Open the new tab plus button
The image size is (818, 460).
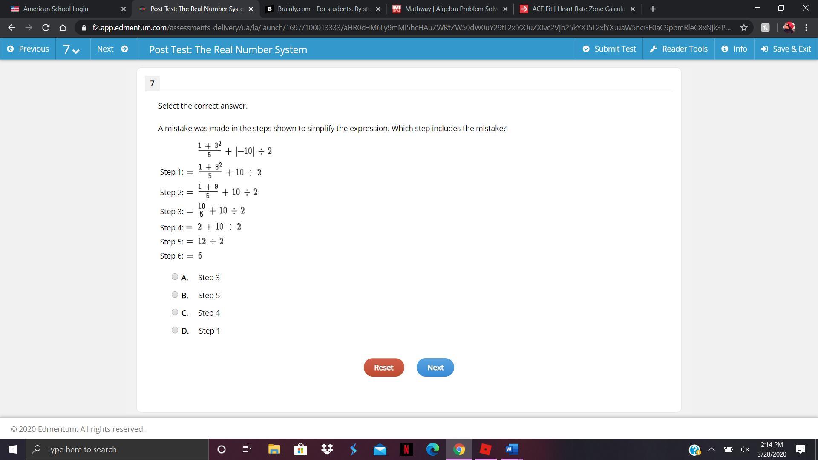(x=653, y=9)
